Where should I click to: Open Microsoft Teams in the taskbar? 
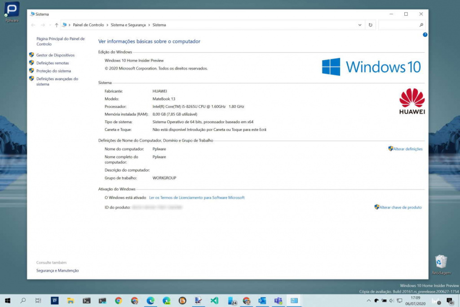click(x=278, y=301)
